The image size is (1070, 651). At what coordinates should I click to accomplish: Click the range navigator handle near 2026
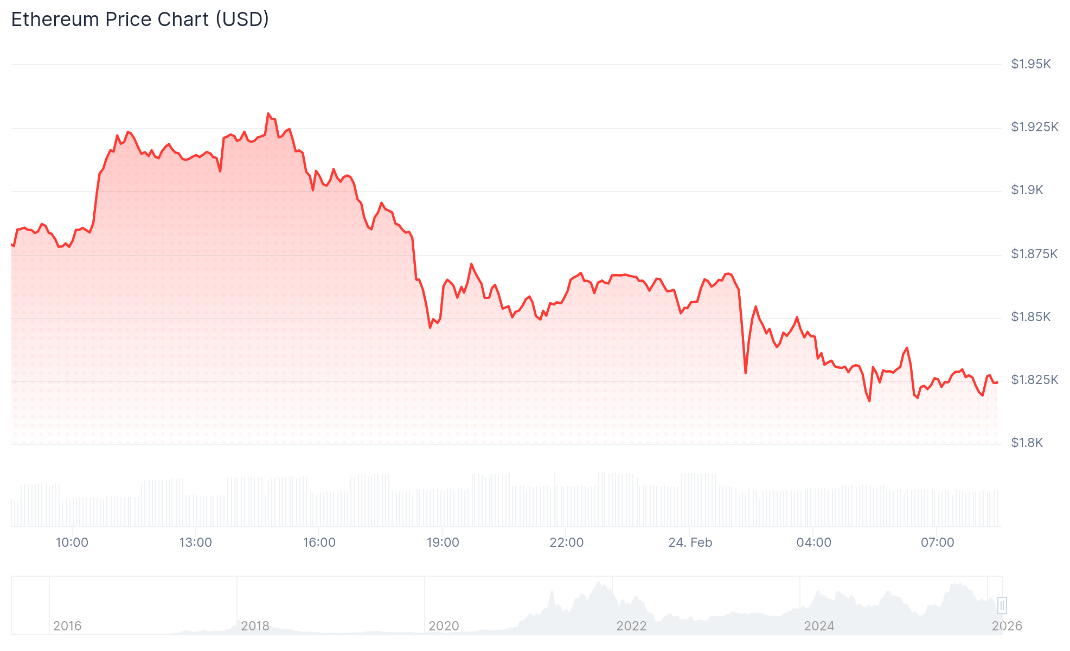pos(1002,605)
